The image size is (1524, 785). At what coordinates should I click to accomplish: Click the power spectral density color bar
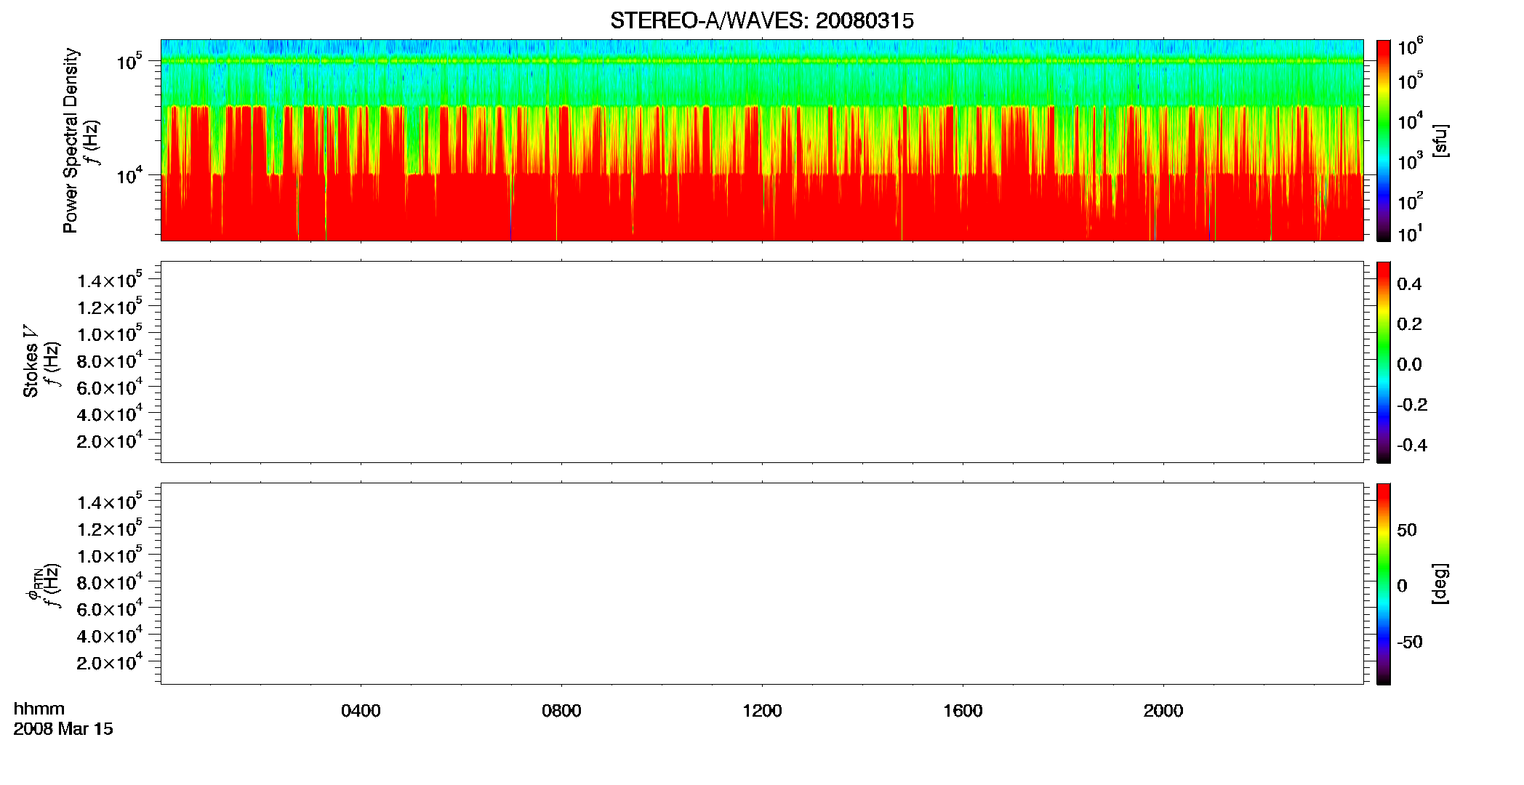pos(1384,140)
